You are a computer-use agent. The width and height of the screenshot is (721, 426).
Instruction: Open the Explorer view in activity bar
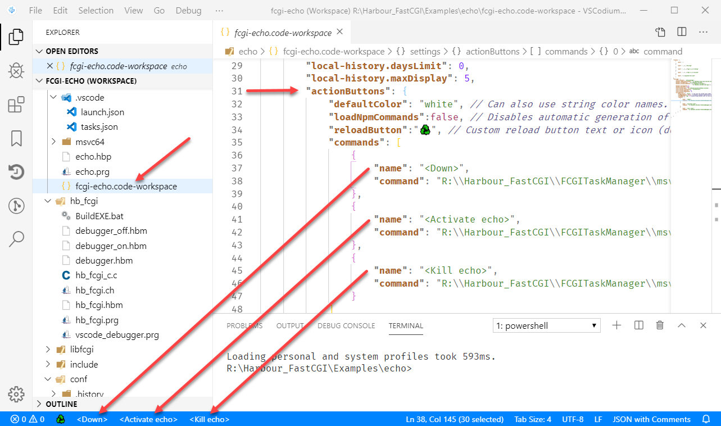point(16,37)
